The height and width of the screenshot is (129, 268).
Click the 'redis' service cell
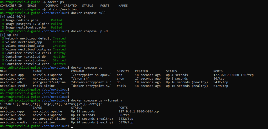click(121, 86)
